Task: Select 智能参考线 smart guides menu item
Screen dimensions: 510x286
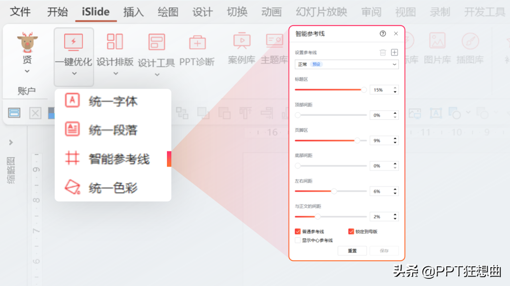Action: 113,159
